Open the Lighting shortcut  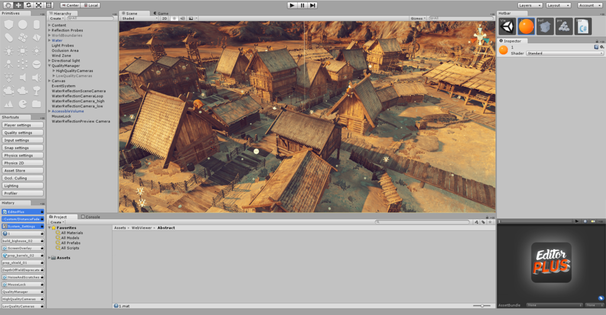pos(22,185)
